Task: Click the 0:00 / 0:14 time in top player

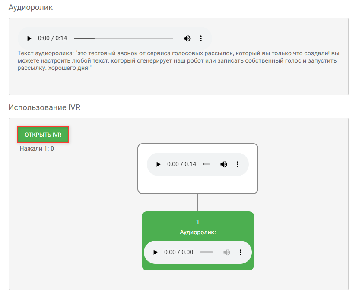Action: (x=52, y=38)
